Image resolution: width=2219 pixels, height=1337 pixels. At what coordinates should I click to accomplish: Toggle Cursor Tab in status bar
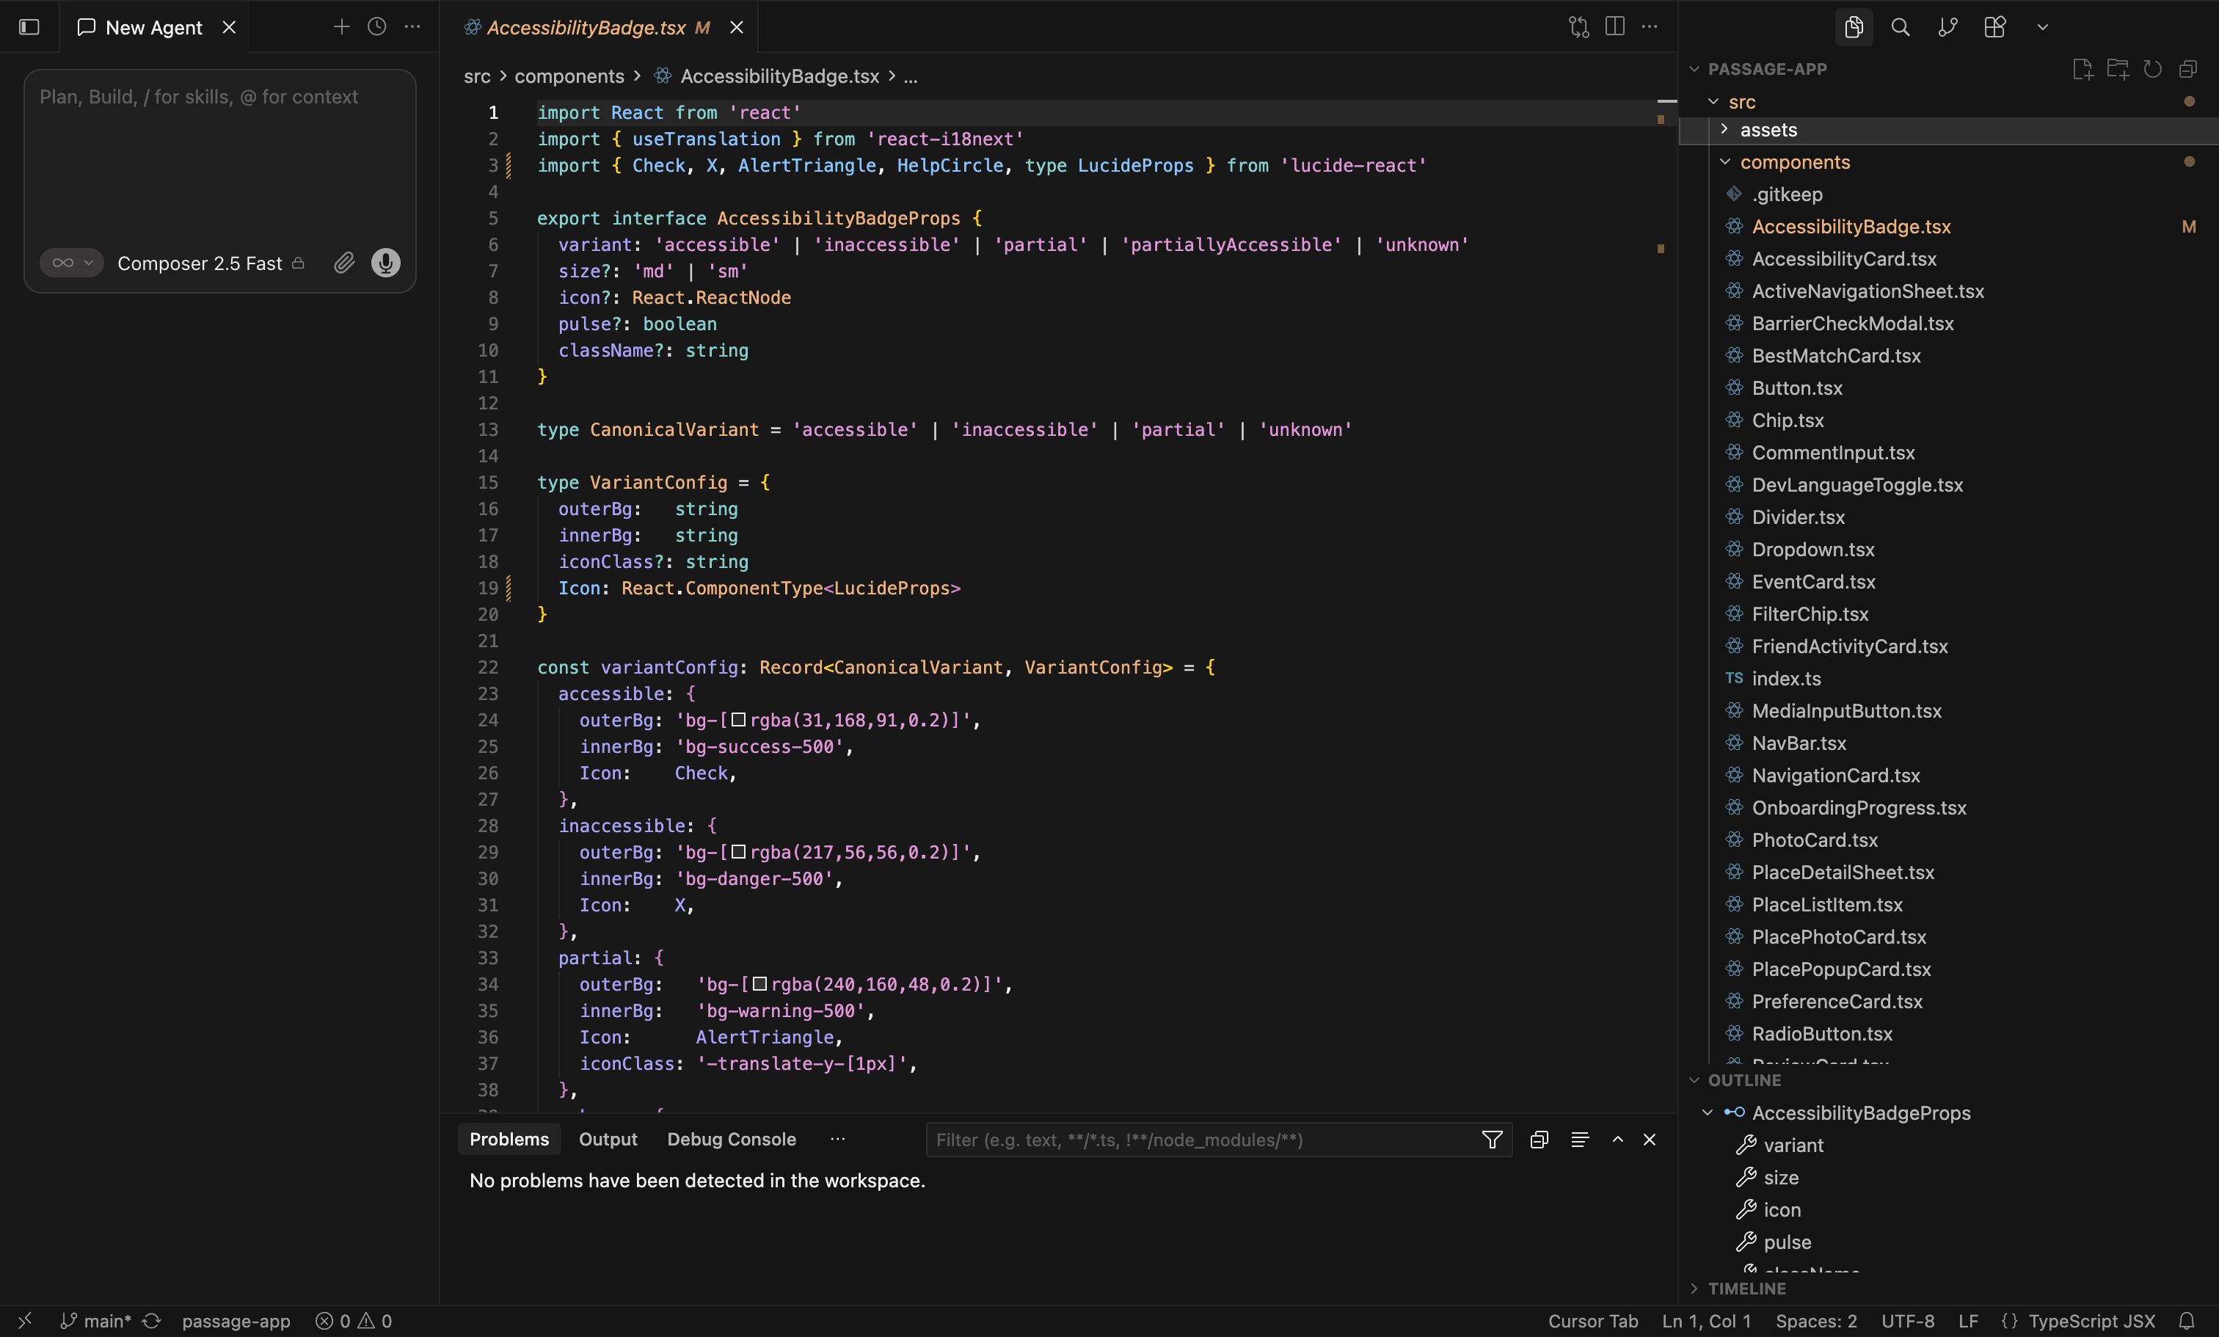click(x=1593, y=1321)
